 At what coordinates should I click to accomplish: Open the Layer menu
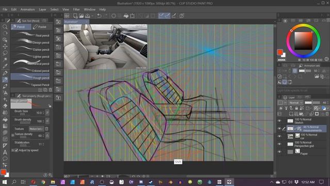tap(42, 9)
